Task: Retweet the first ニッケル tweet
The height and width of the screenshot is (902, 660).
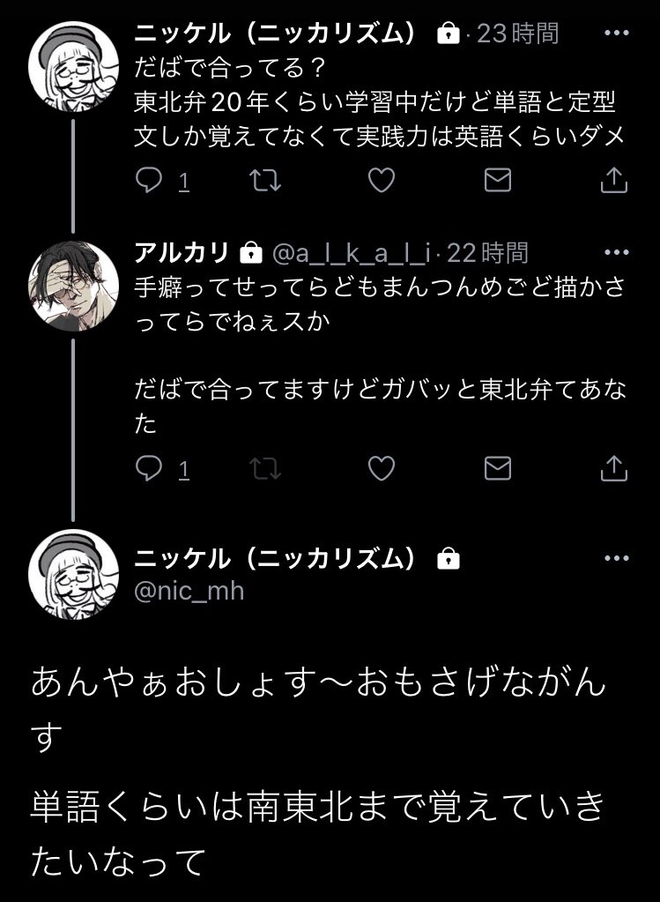Action: [263, 181]
